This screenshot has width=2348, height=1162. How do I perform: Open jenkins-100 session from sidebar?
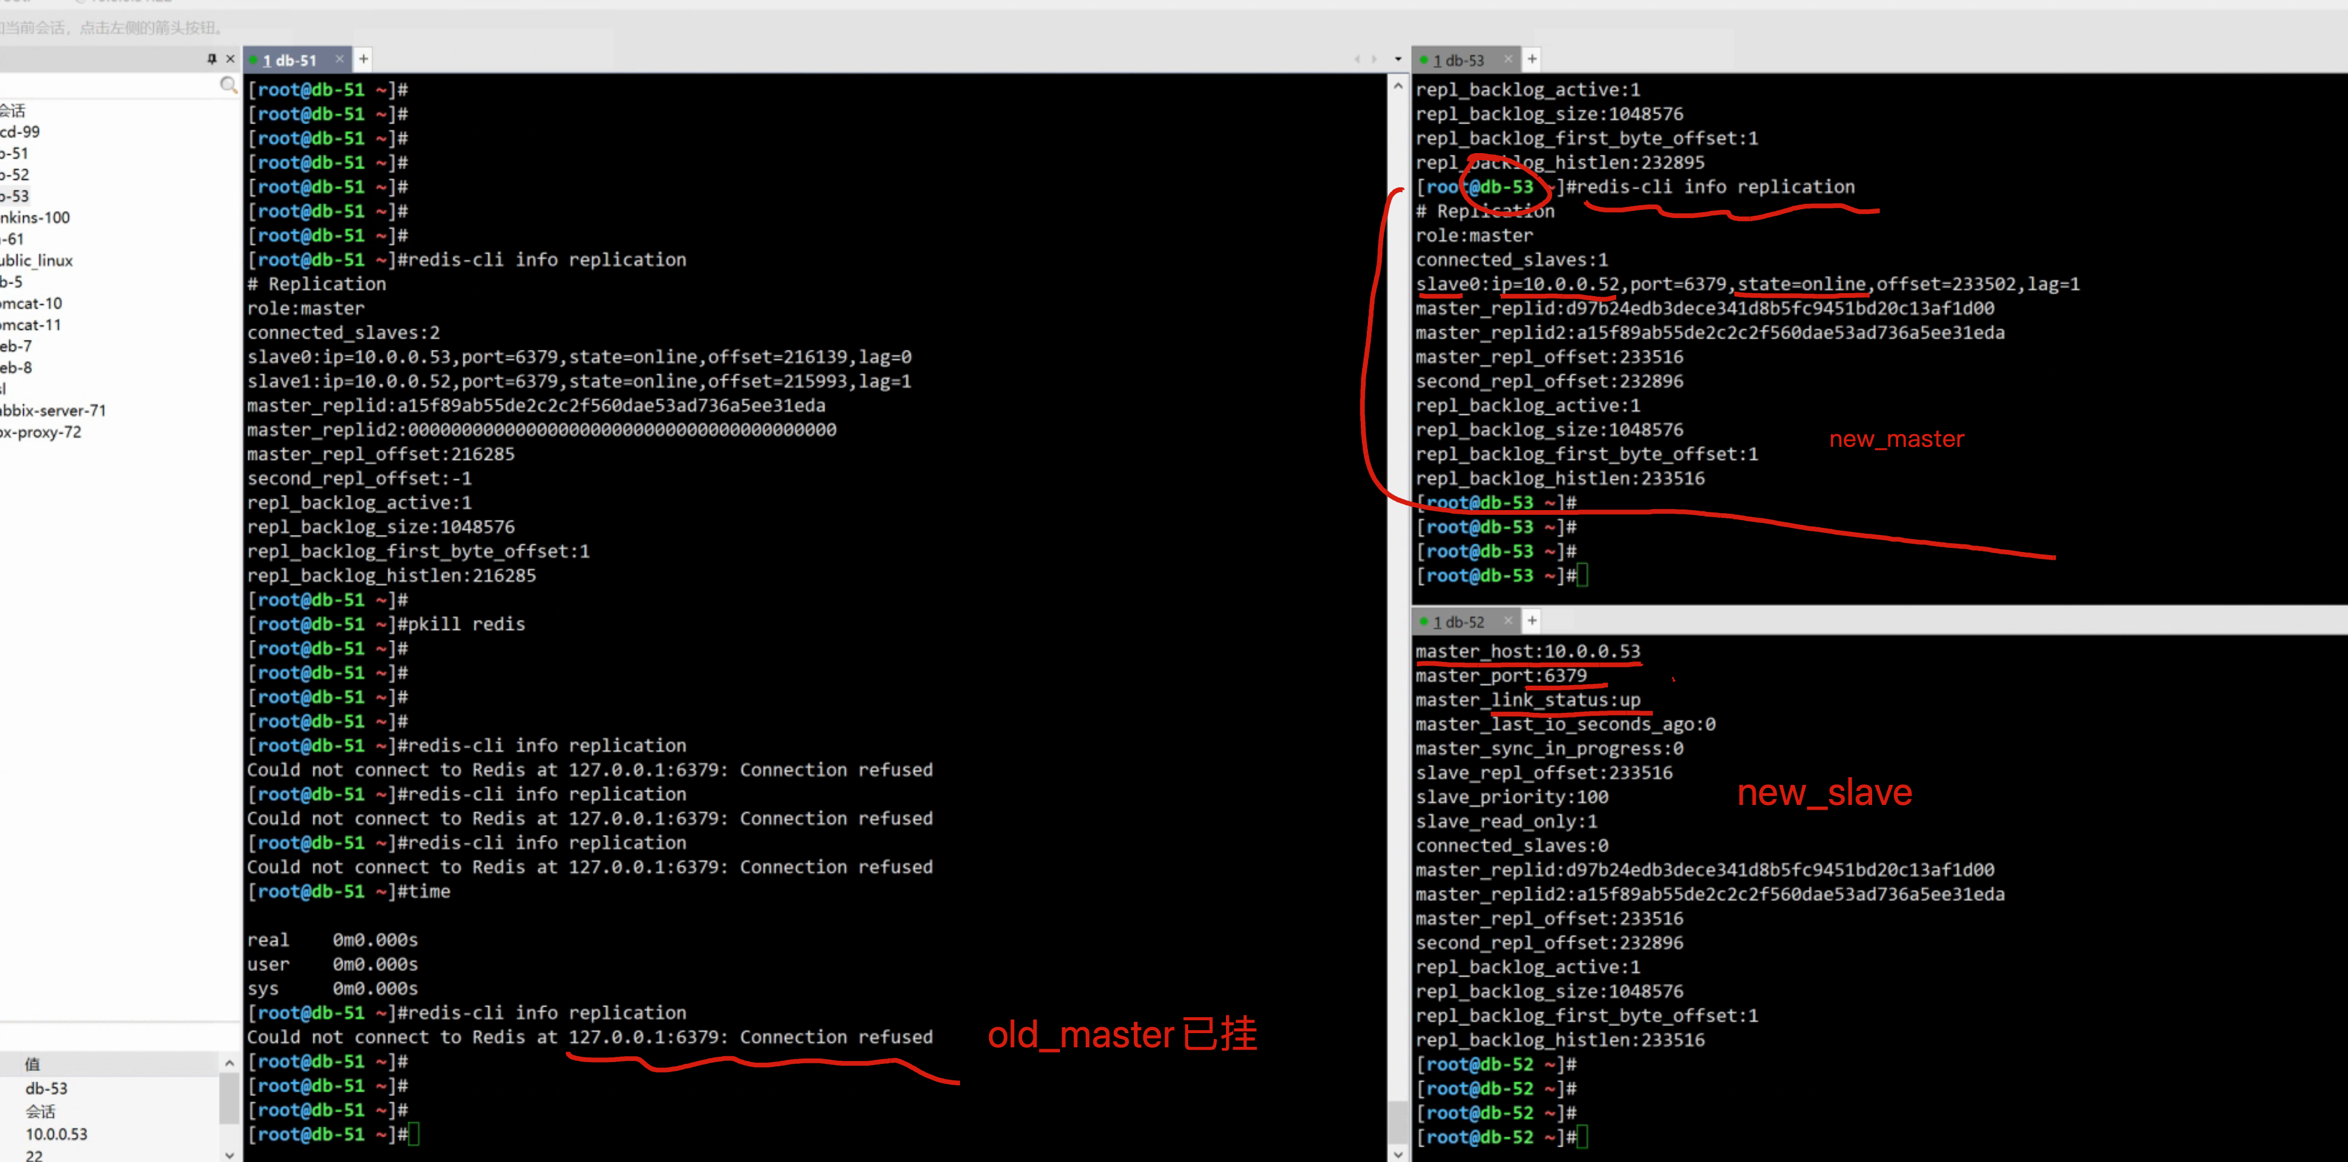35,218
